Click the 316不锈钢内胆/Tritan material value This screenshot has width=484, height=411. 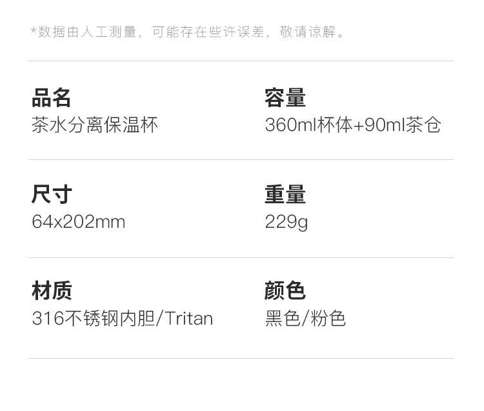pyautogui.click(x=122, y=318)
